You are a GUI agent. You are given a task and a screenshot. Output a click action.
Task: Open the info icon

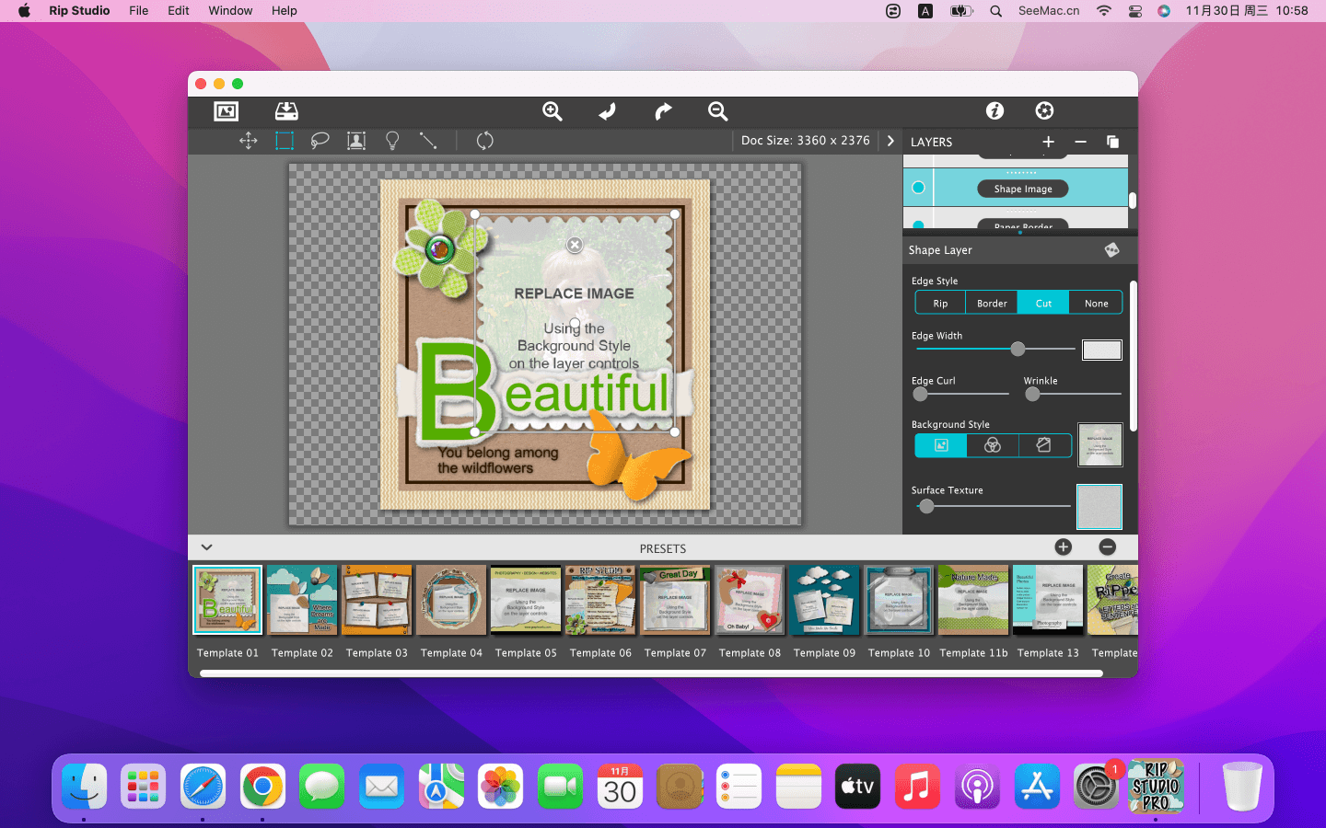[994, 110]
